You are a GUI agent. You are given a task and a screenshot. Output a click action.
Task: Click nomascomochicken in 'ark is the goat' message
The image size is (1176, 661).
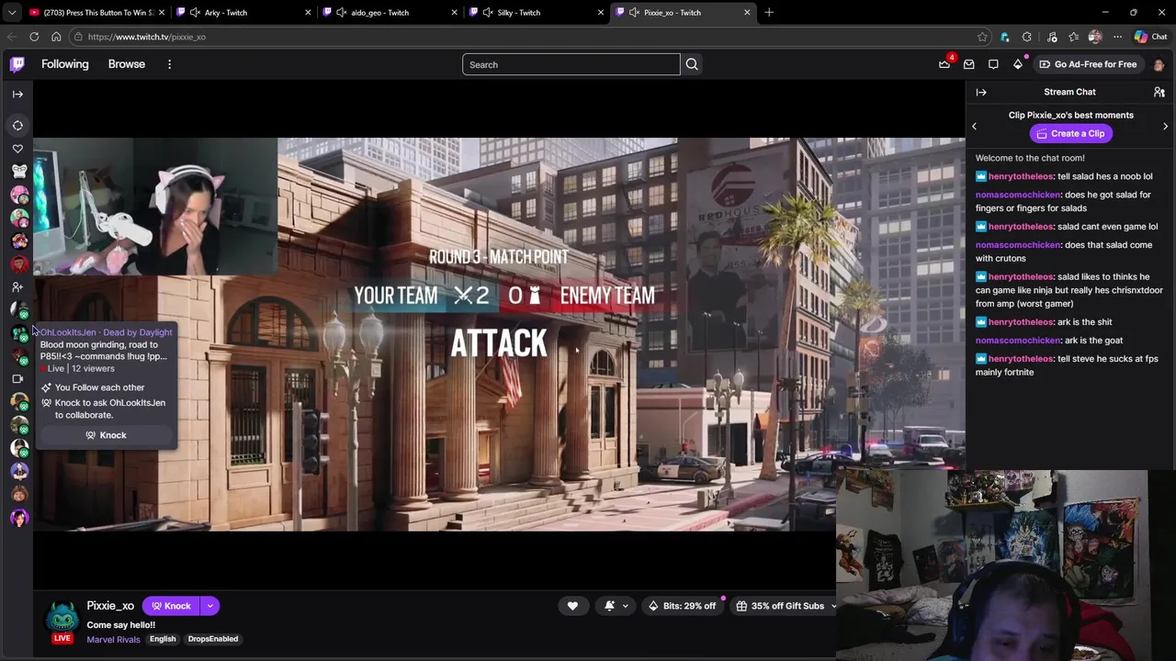point(1018,341)
